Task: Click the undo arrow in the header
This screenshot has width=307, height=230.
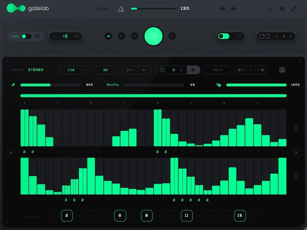Action: pos(222,9)
